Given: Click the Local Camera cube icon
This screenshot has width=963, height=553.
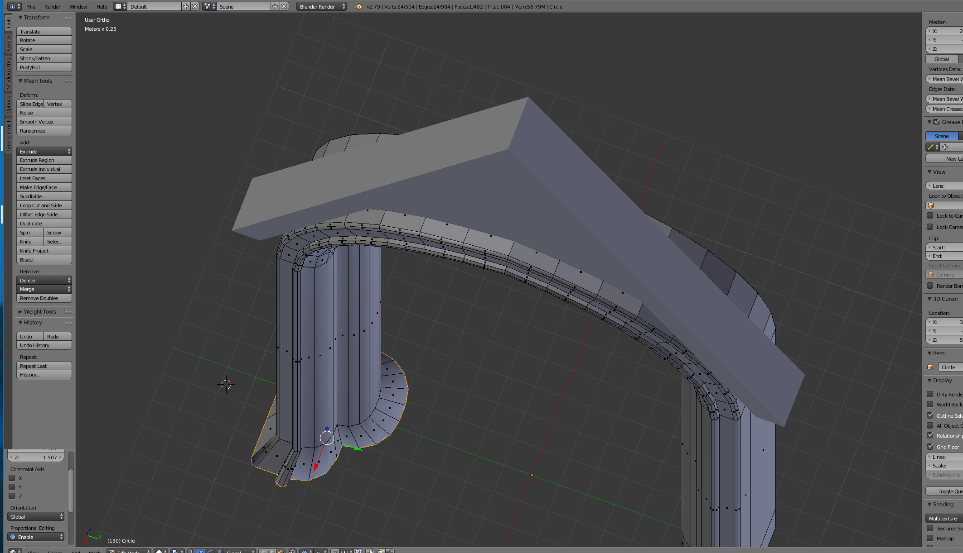Looking at the screenshot, I should pyautogui.click(x=931, y=275).
